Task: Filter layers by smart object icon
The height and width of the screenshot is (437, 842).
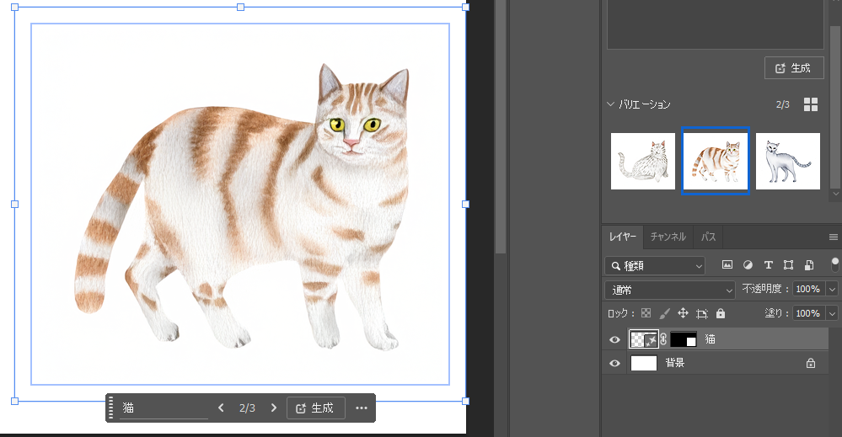Action: pyautogui.click(x=808, y=265)
